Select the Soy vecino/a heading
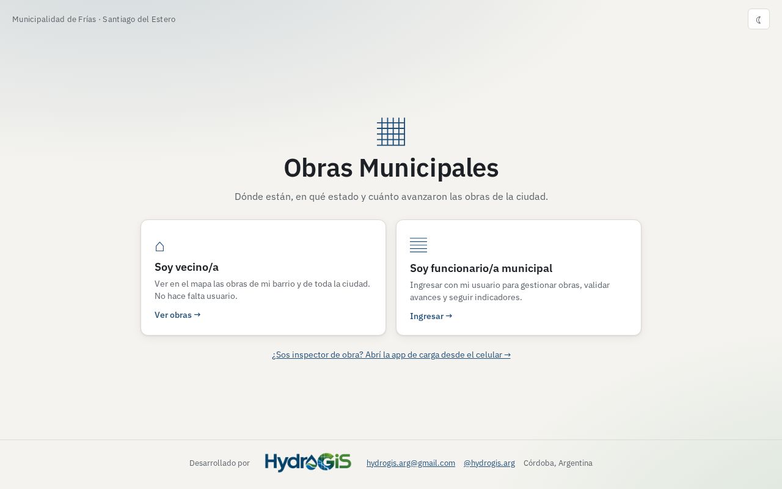The height and width of the screenshot is (489, 782). point(186,267)
